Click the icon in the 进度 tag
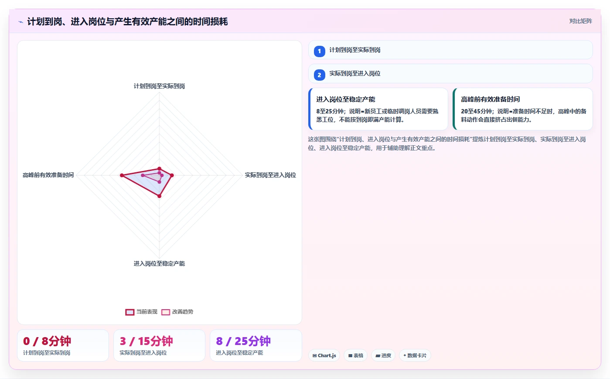 pyautogui.click(x=378, y=356)
